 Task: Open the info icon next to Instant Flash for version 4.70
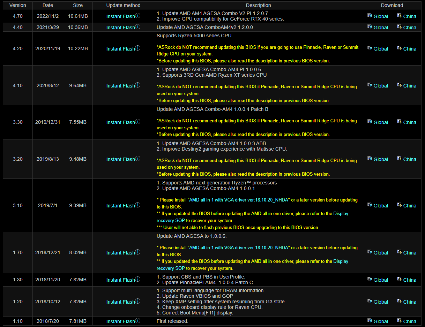137,16
